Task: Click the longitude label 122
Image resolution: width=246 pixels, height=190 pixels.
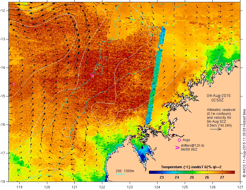Action: pyautogui.click(x=102, y=187)
